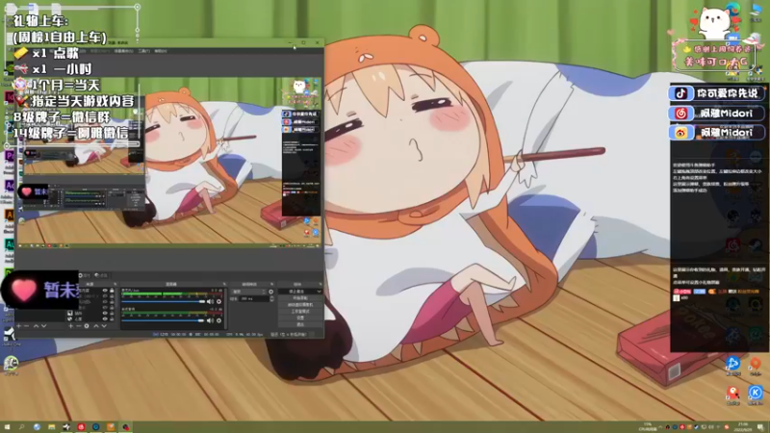Image resolution: width=770 pixels, height=433 pixels.
Task: Open File Explorer from the taskbar
Action: [x=52, y=427]
